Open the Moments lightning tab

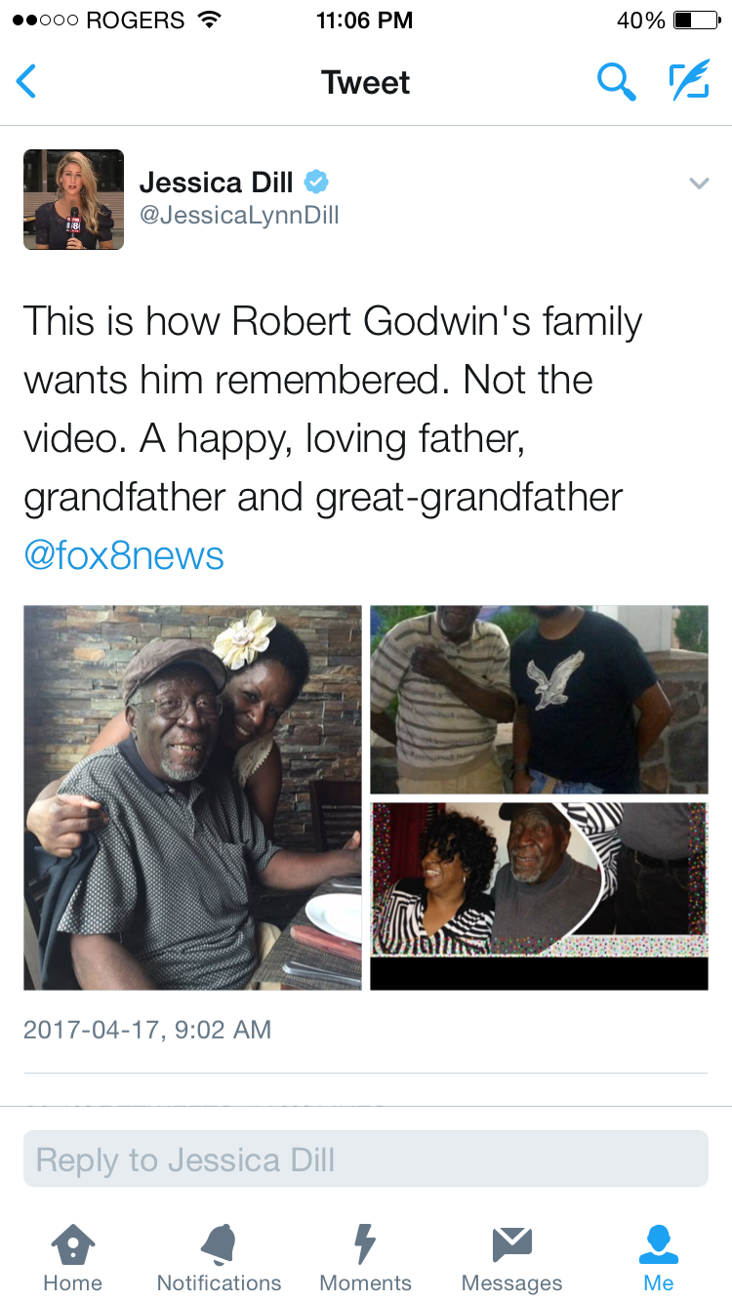pyautogui.click(x=365, y=1258)
